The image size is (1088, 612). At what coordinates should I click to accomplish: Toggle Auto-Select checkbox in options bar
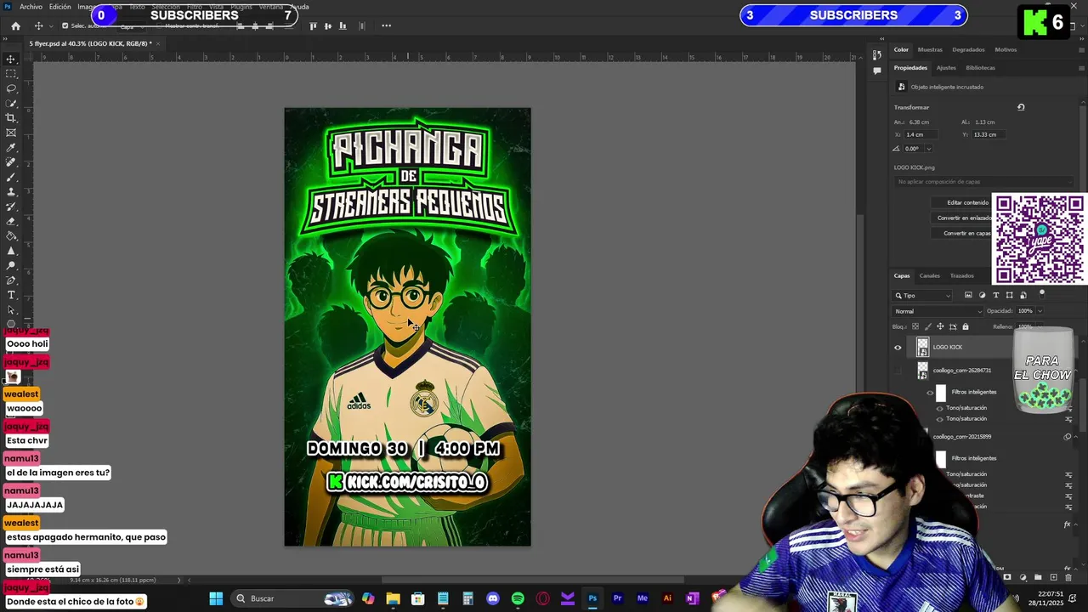[x=65, y=25]
